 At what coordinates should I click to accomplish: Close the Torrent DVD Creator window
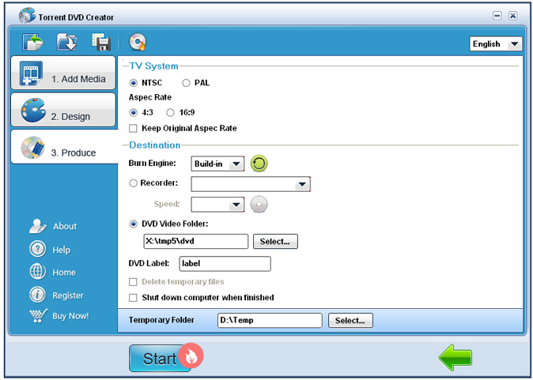click(x=513, y=16)
